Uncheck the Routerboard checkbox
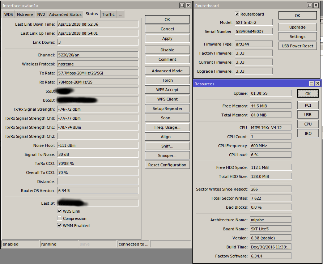This screenshot has width=323, height=264. pyautogui.click(x=237, y=14)
